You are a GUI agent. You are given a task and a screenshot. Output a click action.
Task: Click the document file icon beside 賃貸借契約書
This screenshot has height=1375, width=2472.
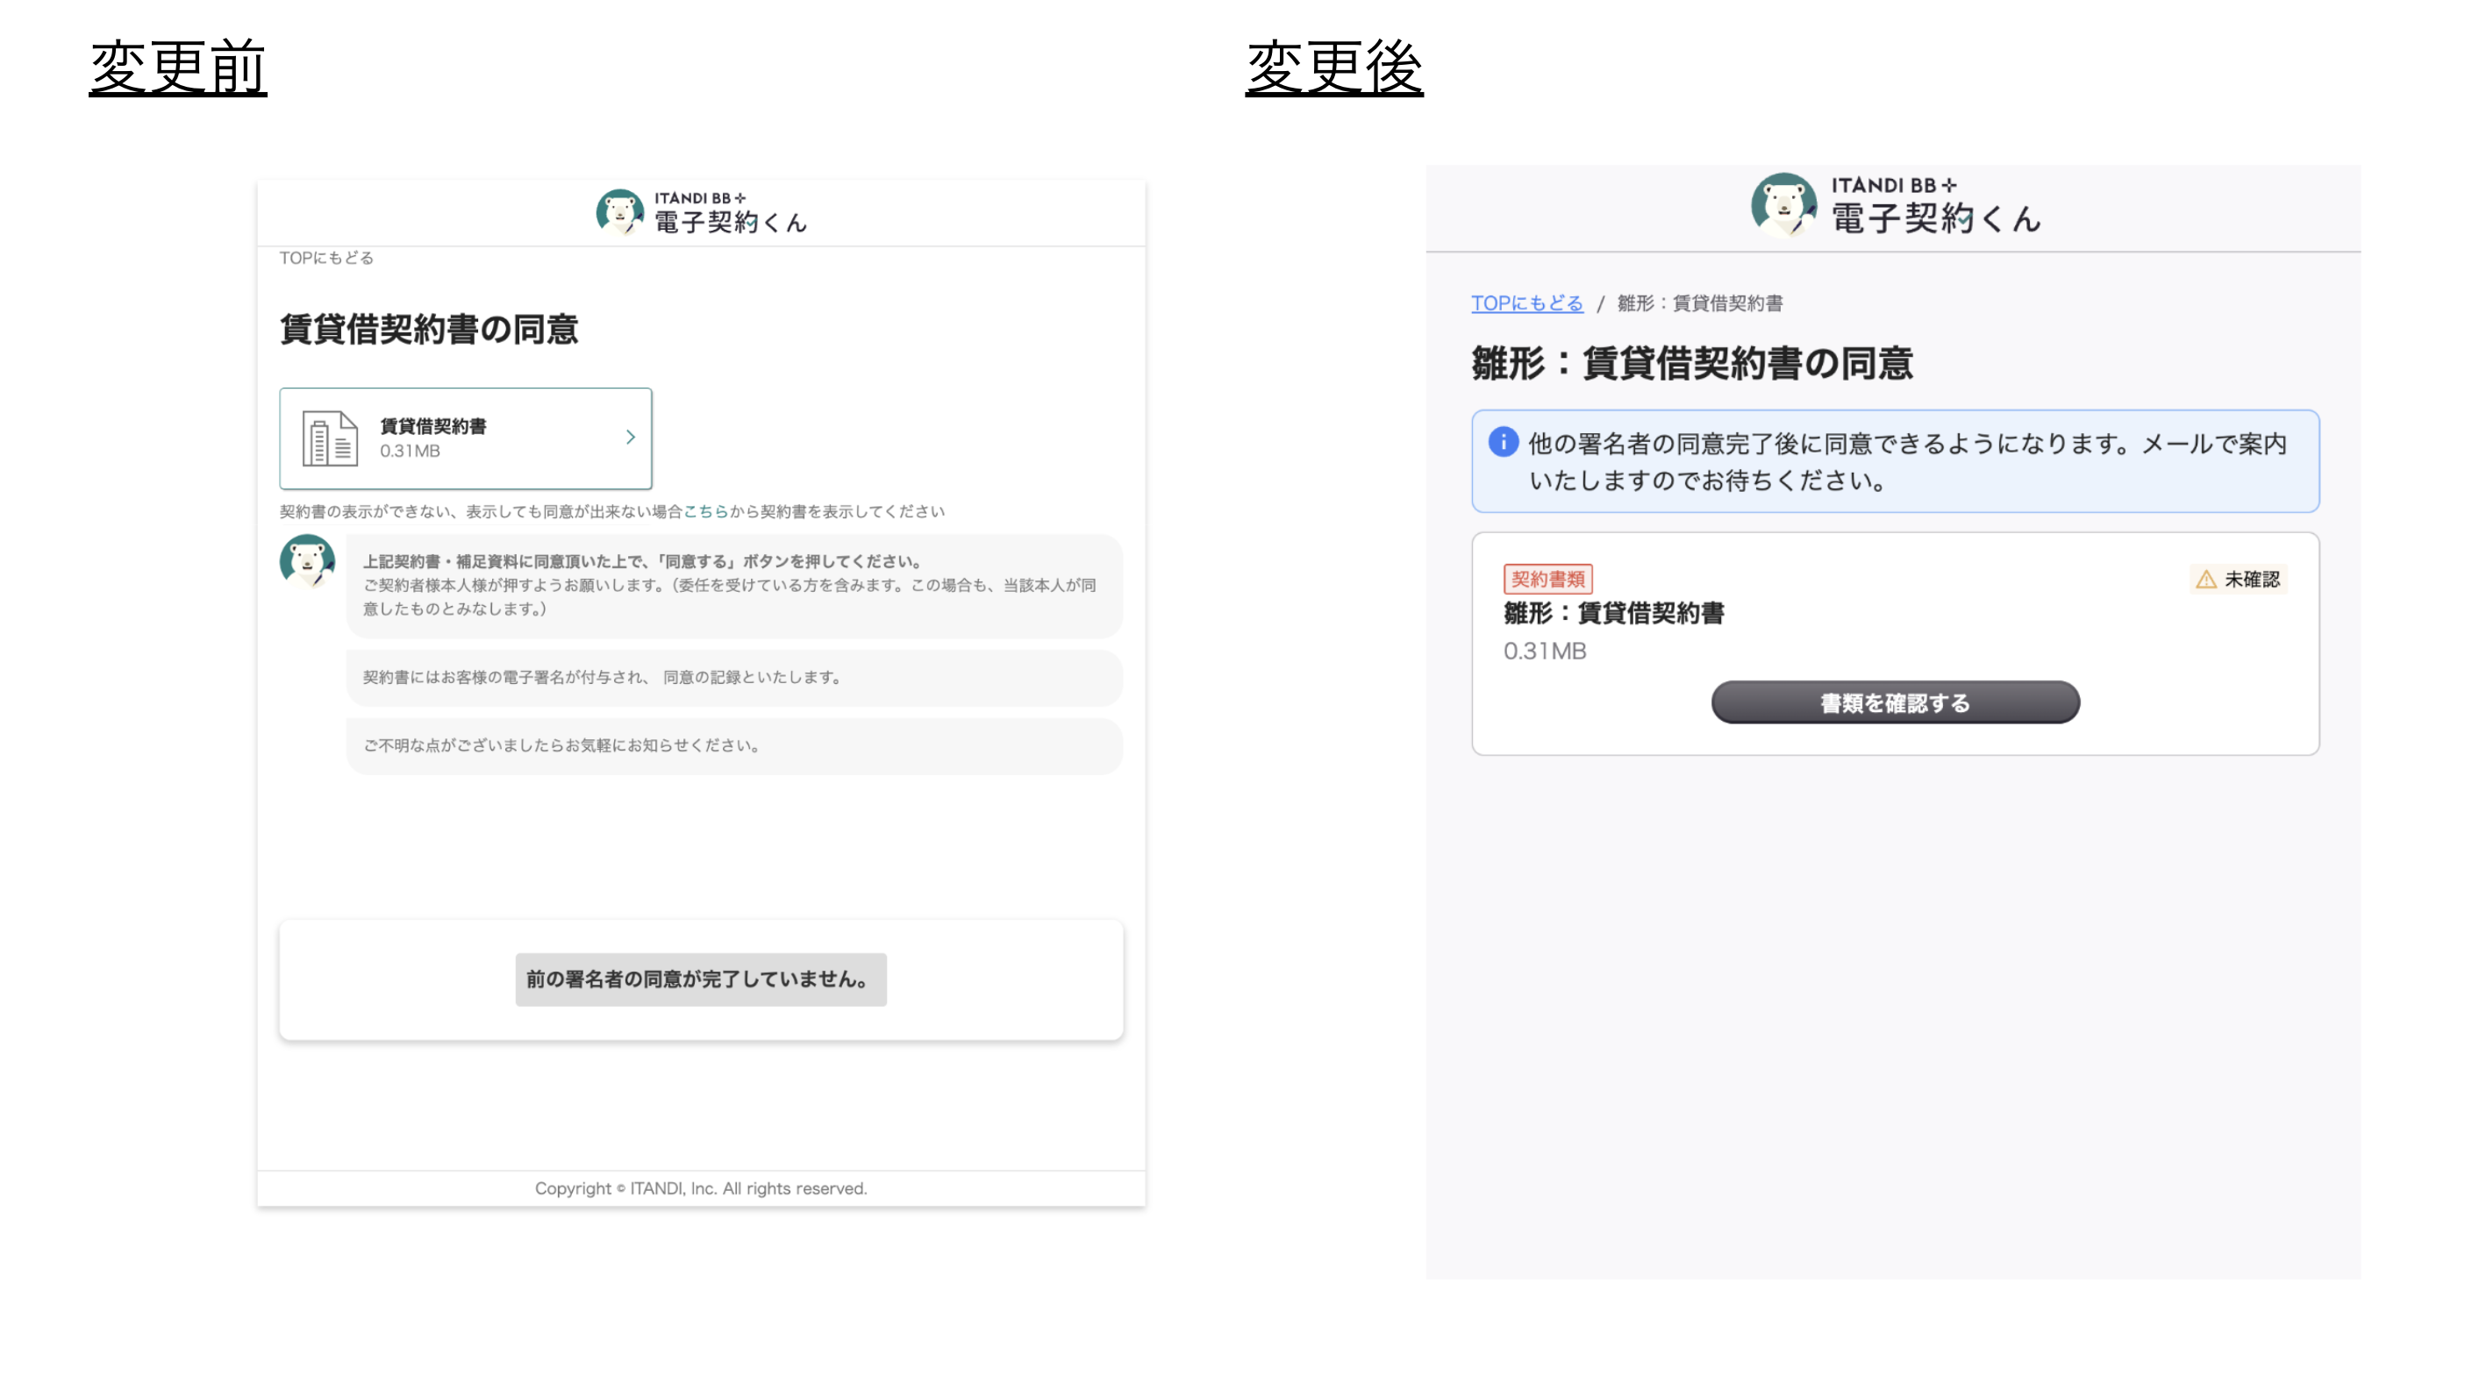330,438
